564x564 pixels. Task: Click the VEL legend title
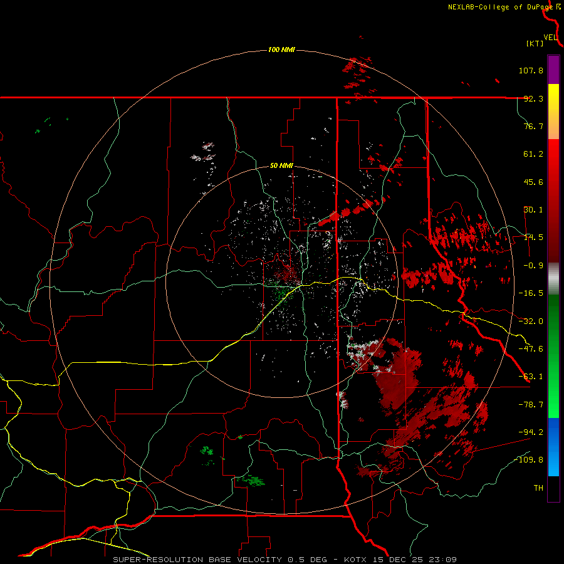tap(550, 38)
